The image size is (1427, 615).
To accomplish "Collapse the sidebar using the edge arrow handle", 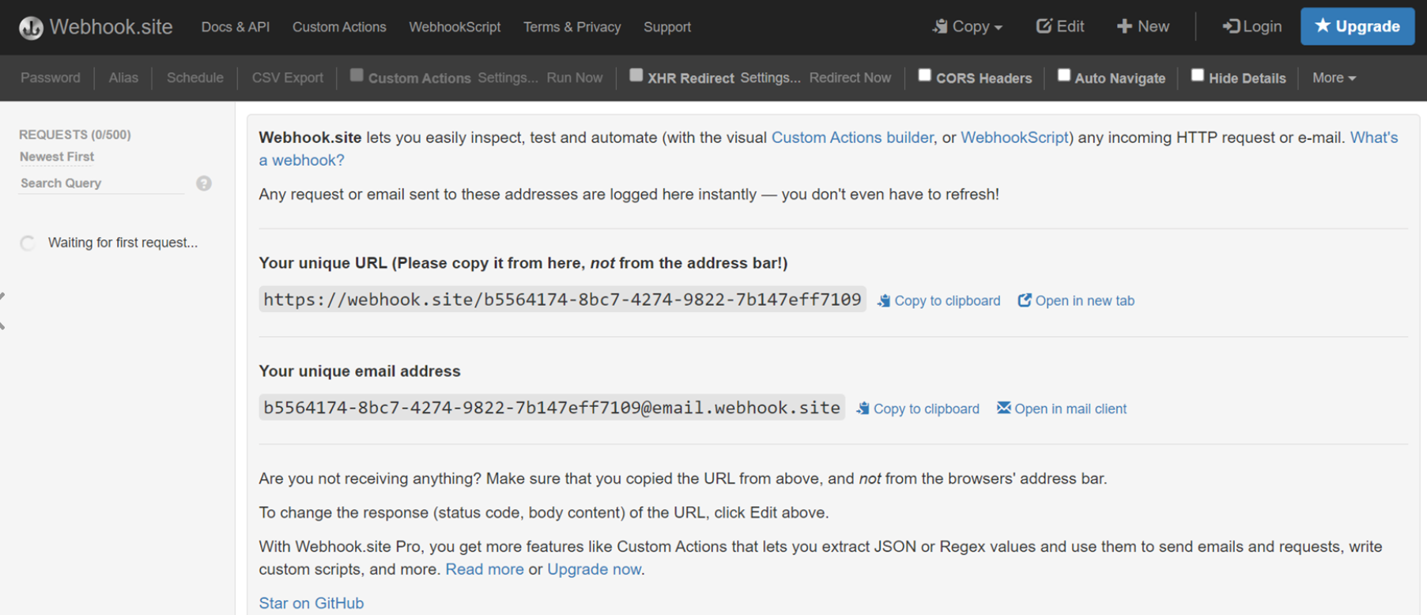I will [3, 311].
